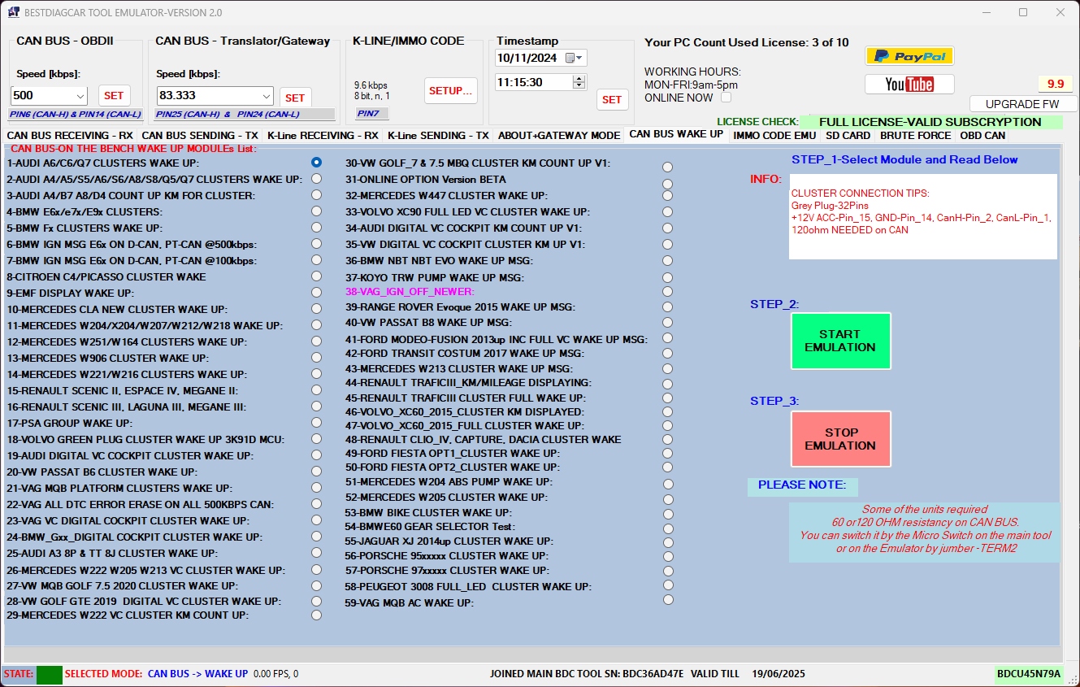Go to the OBD CAN tab
This screenshot has width=1080, height=687.
click(982, 135)
